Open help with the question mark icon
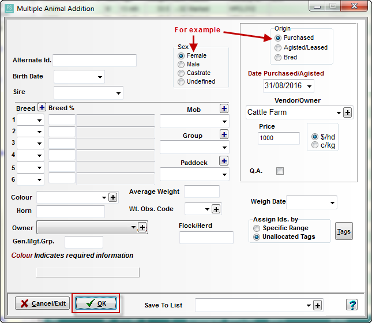The image size is (372, 323). [x=352, y=305]
